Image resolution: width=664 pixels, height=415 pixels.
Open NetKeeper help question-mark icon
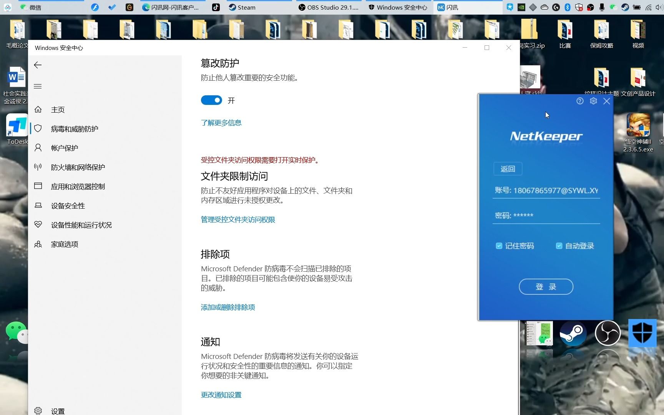(x=580, y=101)
